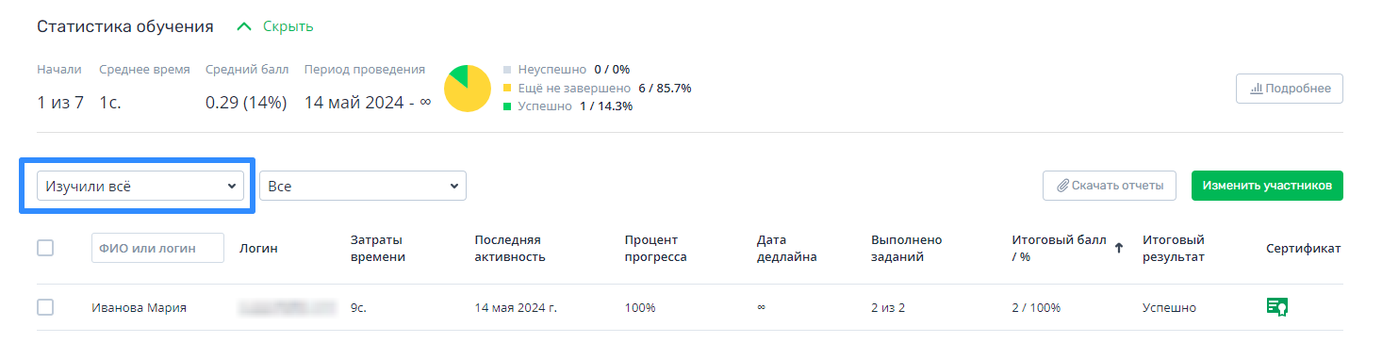Open Подробнее detailed statistics

pyautogui.click(x=1290, y=89)
